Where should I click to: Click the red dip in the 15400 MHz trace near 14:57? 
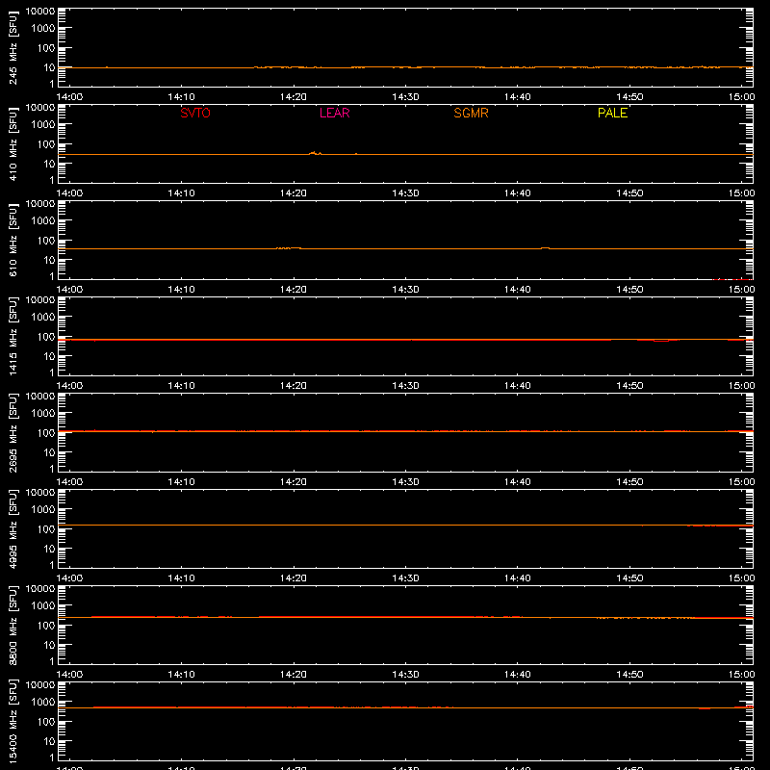[x=705, y=708]
